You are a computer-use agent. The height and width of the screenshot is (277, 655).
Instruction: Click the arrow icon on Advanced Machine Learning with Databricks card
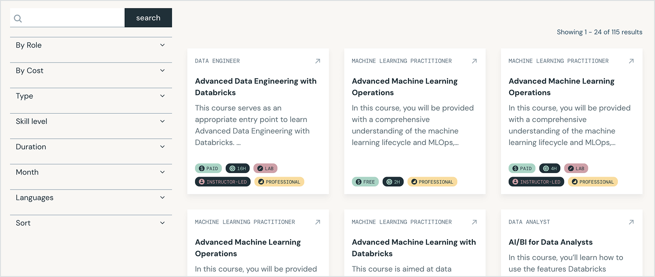[x=474, y=222]
